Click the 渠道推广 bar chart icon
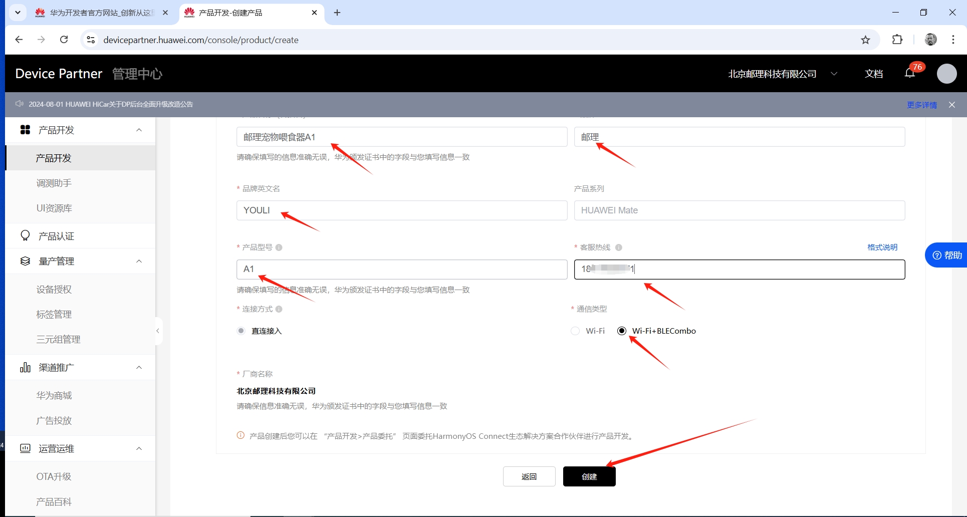This screenshot has height=517, width=967. click(25, 367)
